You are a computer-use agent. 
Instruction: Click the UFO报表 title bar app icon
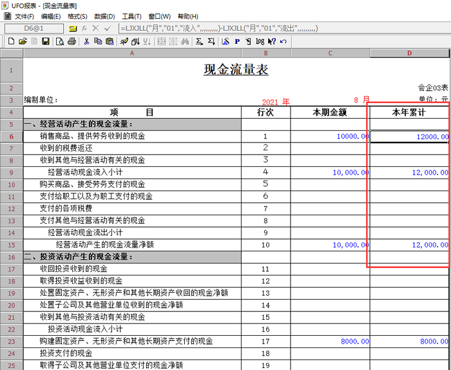(5, 5)
